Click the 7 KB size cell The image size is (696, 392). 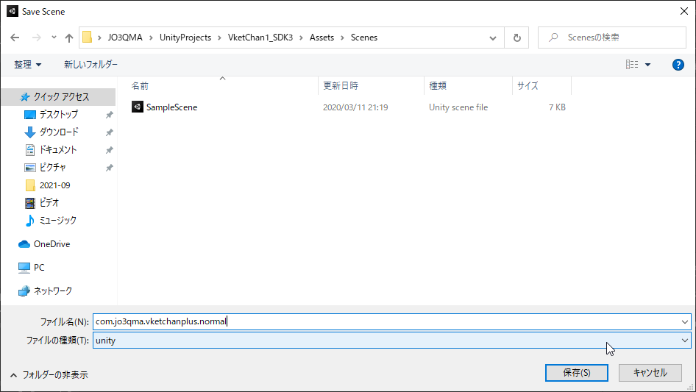pyautogui.click(x=557, y=107)
